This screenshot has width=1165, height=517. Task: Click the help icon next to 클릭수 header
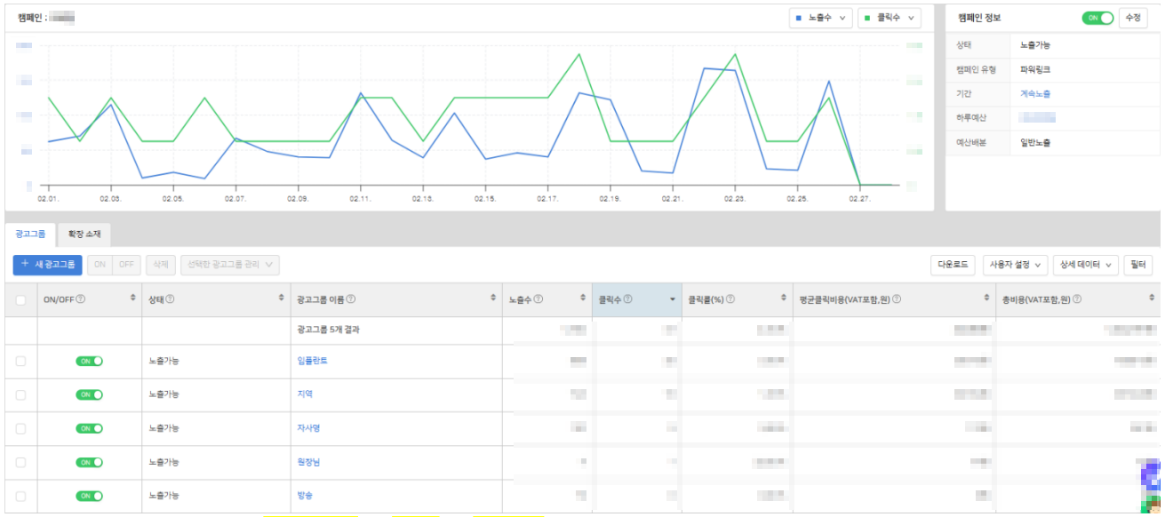pyautogui.click(x=628, y=299)
